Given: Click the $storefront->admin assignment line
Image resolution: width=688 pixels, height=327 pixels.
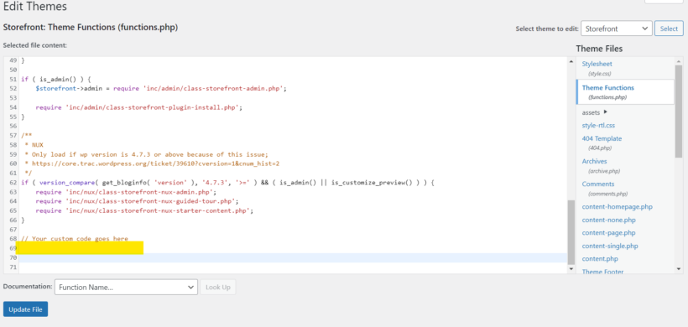Looking at the screenshot, I should click(x=161, y=89).
